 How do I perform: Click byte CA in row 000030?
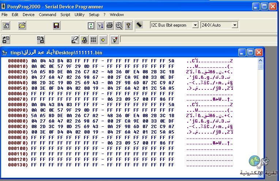point(128,77)
